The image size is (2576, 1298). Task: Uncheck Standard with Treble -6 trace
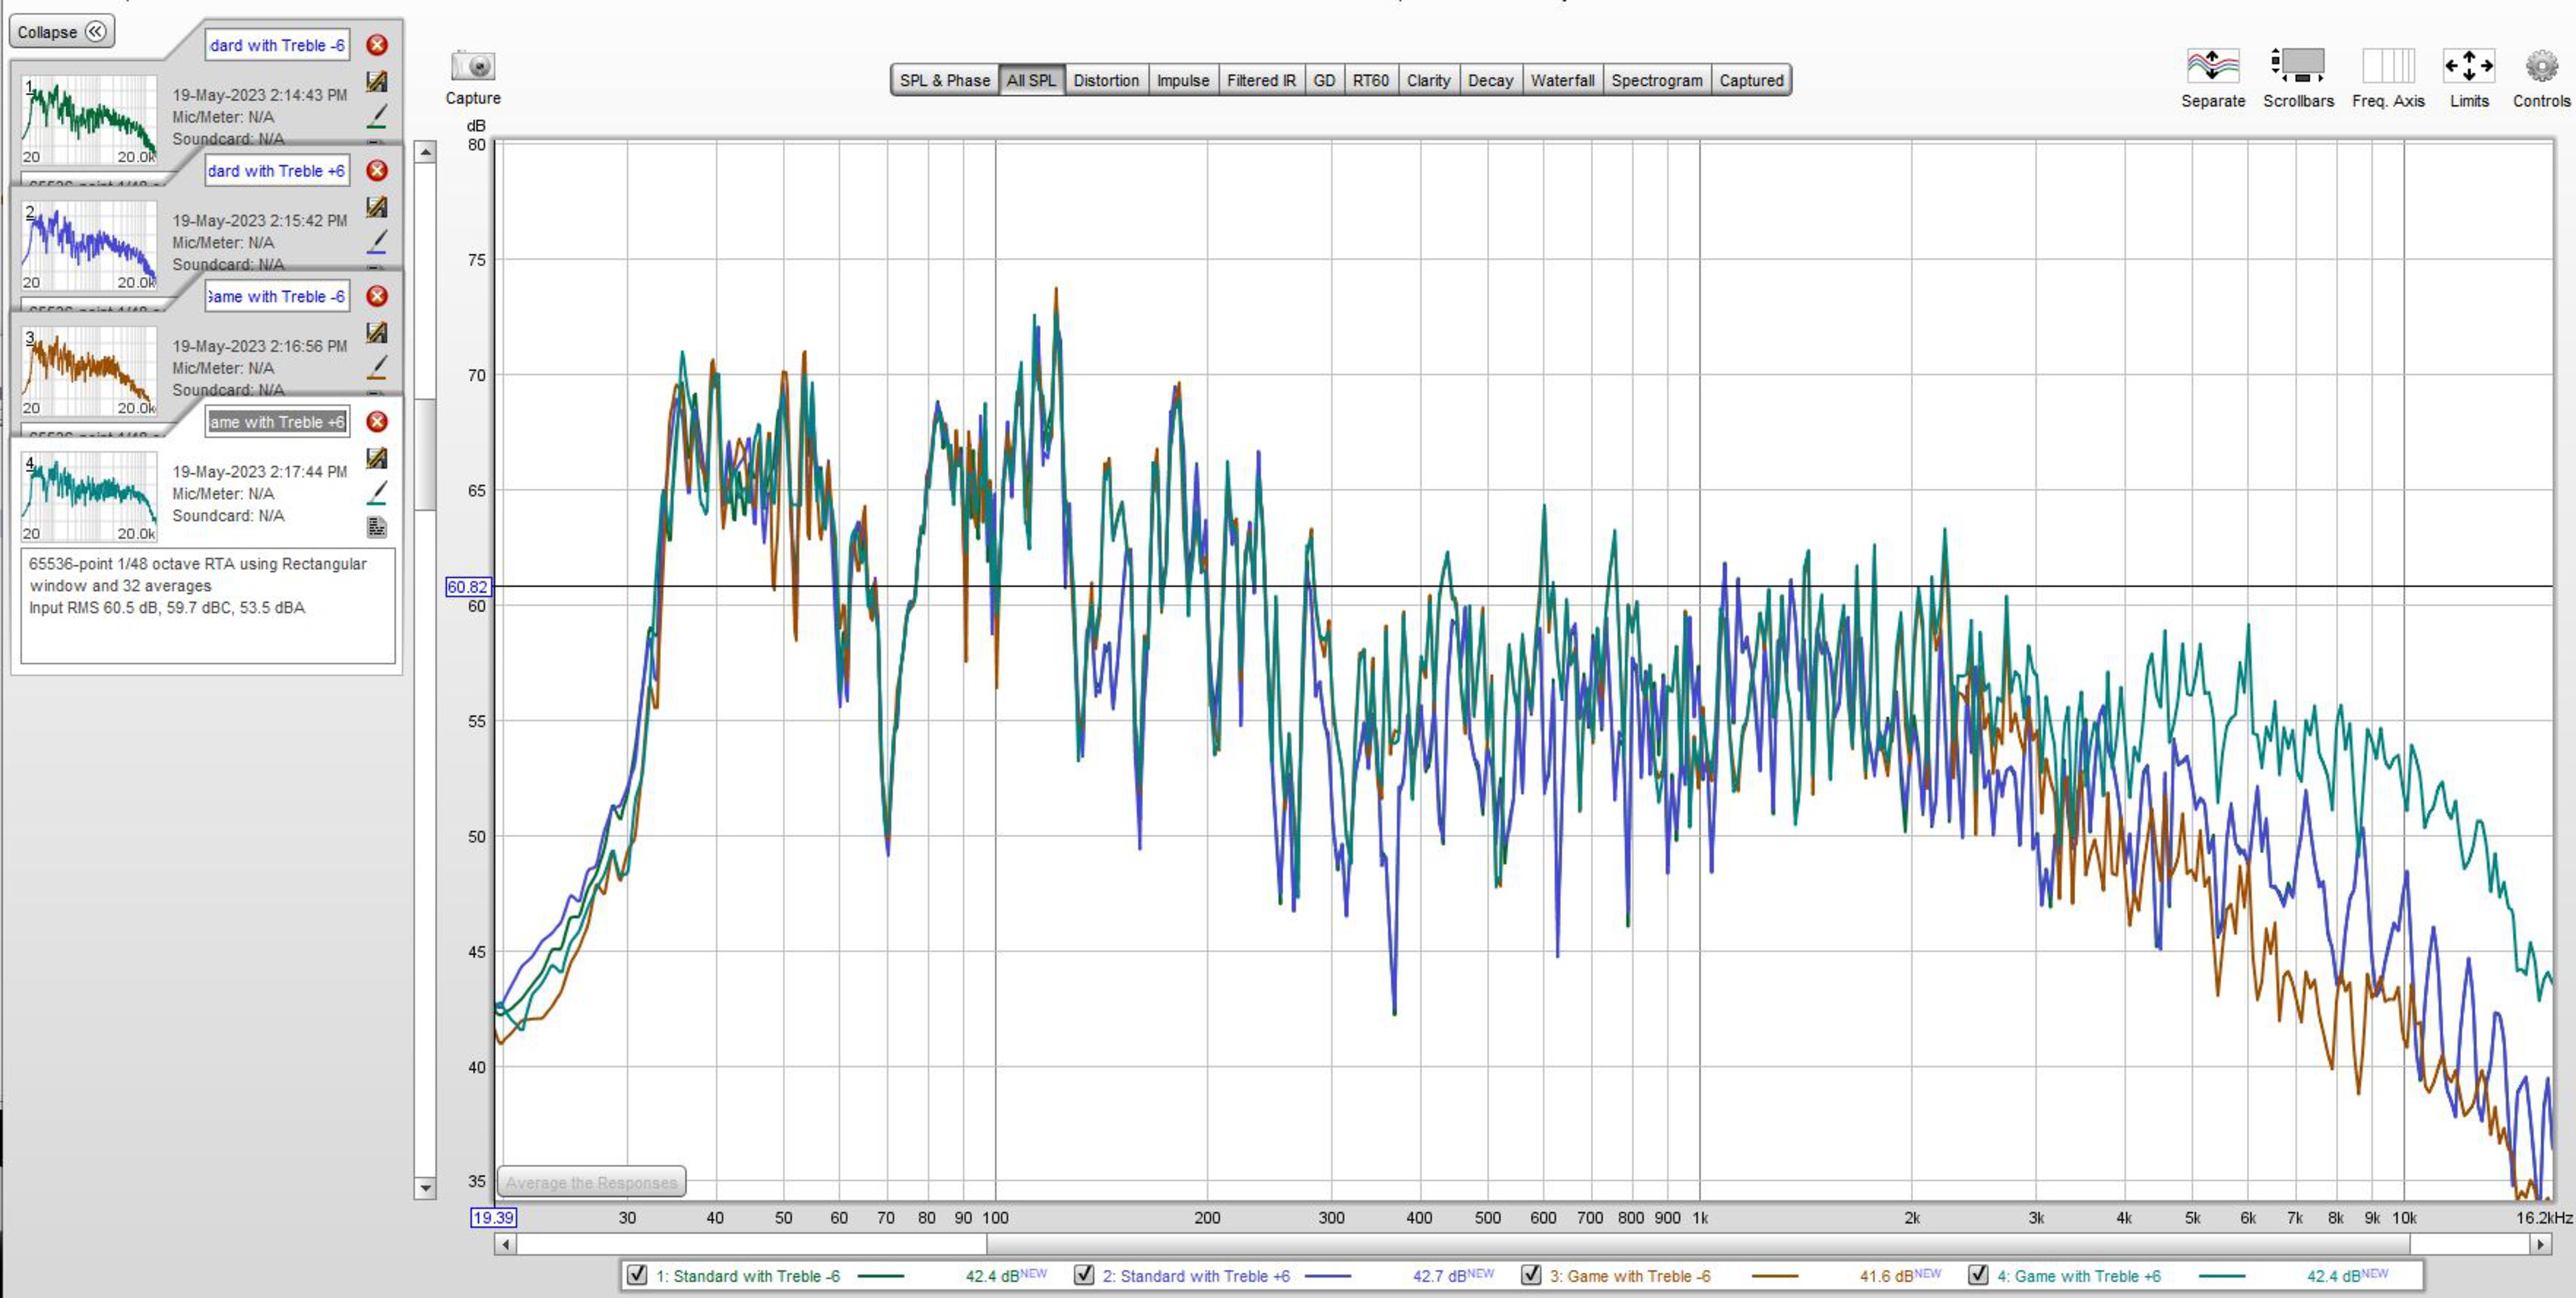[636, 1275]
